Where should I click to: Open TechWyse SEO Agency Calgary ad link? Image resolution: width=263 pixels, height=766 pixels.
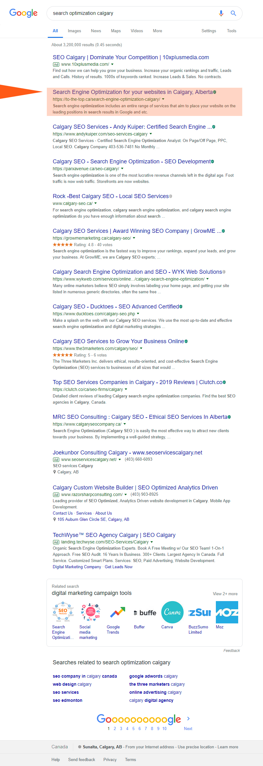114,535
